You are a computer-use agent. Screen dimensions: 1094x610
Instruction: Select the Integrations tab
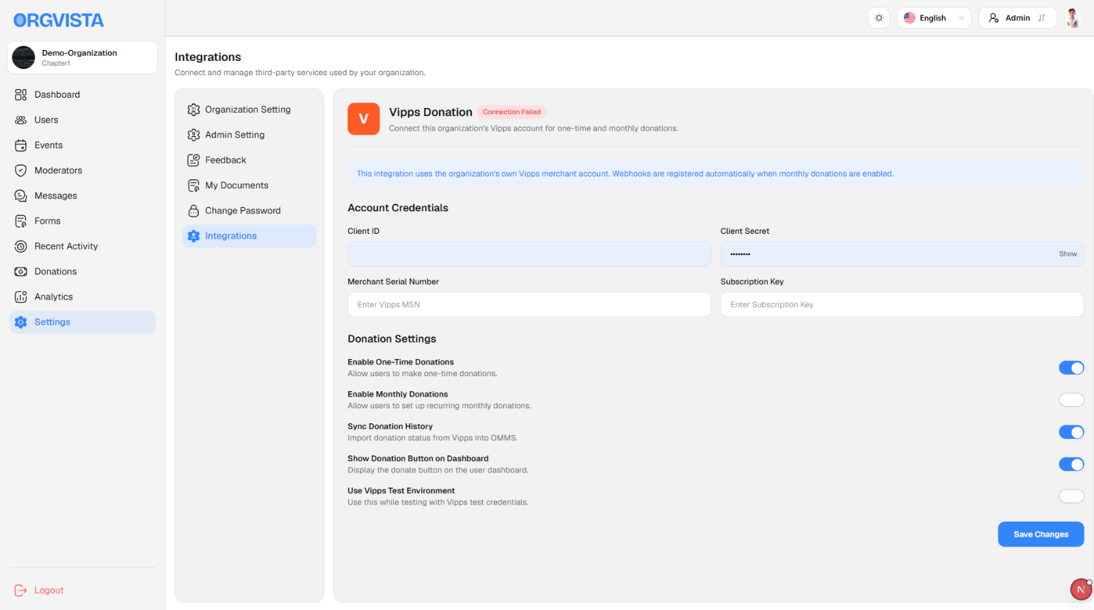[x=249, y=236]
